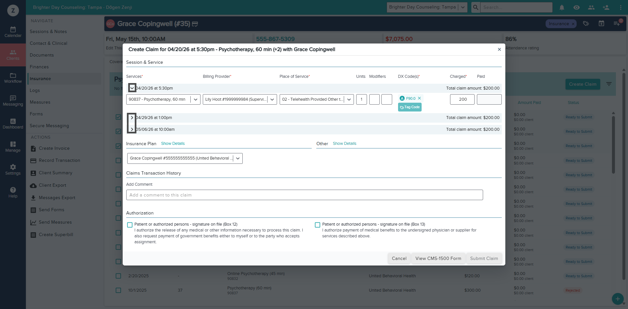Screen dimensions: 628x309
Task: Click the add appointment calendar icon
Action: [x=602, y=24]
